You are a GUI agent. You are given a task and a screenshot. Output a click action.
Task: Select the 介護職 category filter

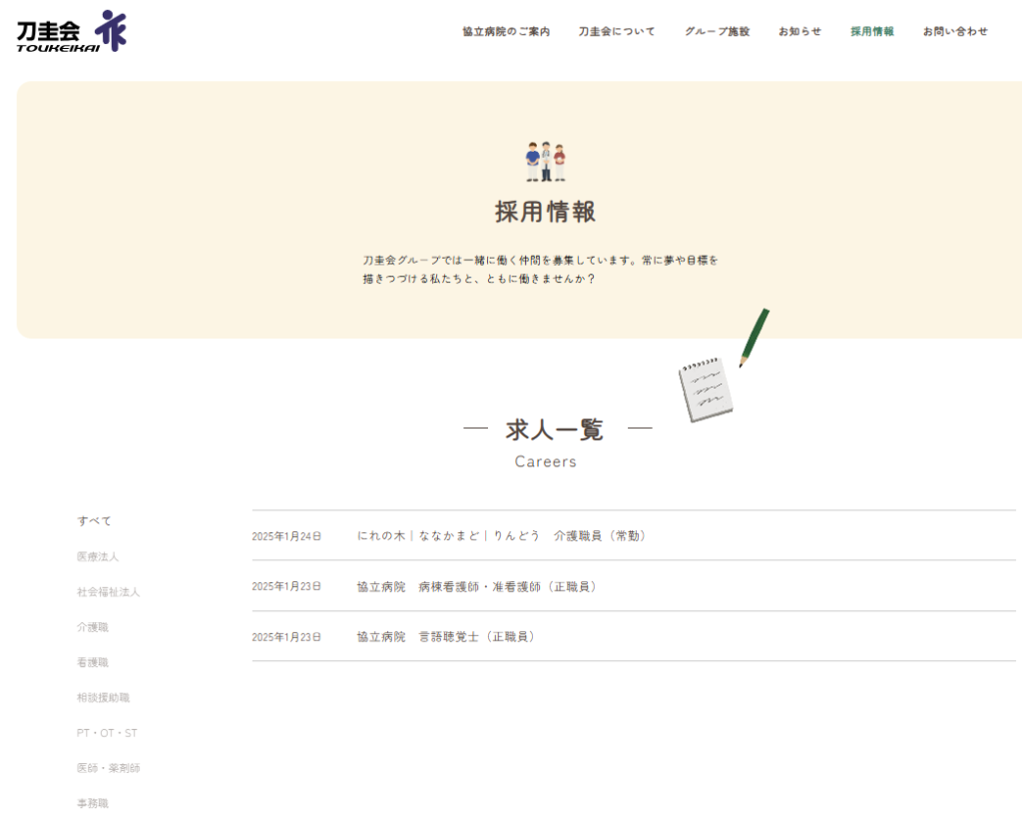coord(93,627)
